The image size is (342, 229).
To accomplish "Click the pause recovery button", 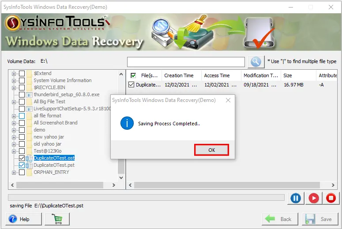I will click(x=296, y=198).
